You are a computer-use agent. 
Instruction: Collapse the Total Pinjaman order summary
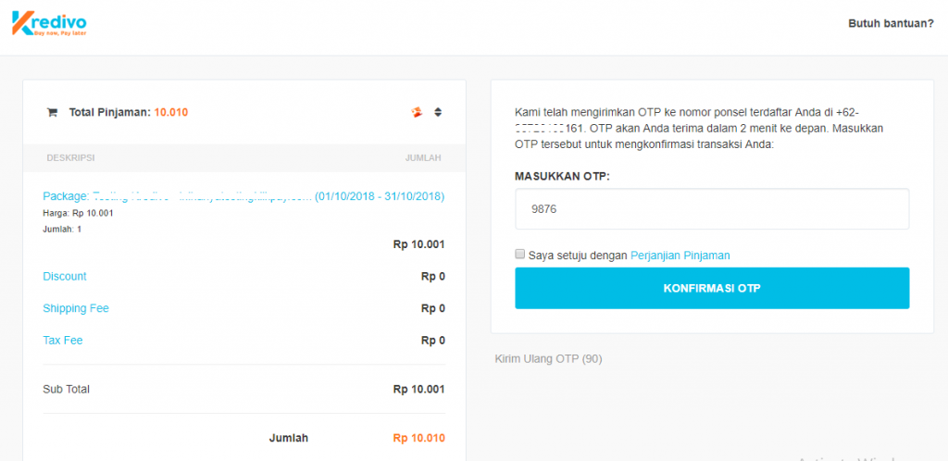click(438, 112)
